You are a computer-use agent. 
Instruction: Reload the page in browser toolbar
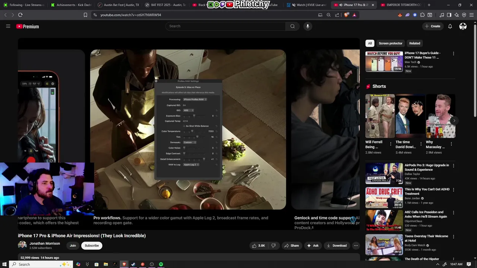click(x=20, y=15)
